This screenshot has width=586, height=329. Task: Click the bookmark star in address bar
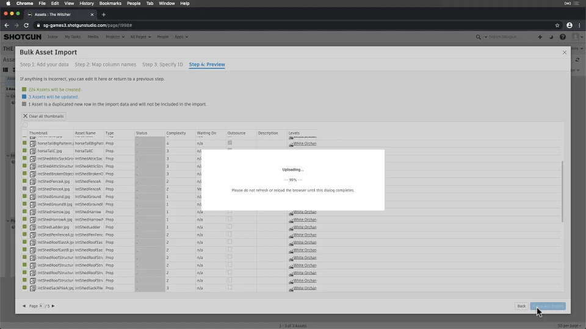[557, 26]
